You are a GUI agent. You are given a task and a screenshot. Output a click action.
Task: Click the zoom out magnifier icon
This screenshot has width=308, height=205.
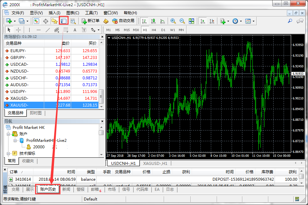[x=182, y=21]
